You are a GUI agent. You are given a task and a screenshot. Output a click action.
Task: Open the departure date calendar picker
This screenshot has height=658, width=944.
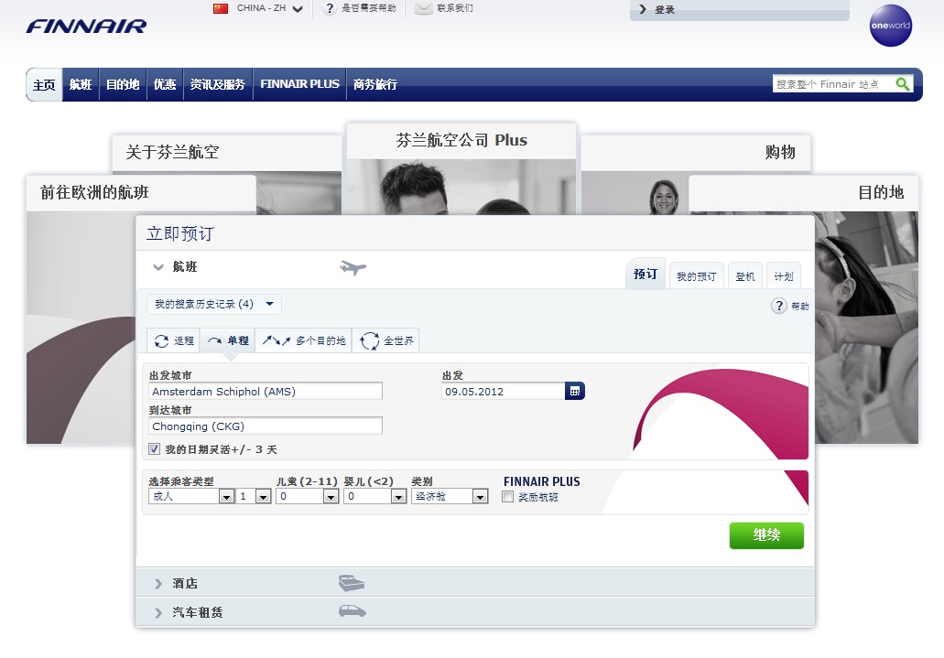coord(575,391)
